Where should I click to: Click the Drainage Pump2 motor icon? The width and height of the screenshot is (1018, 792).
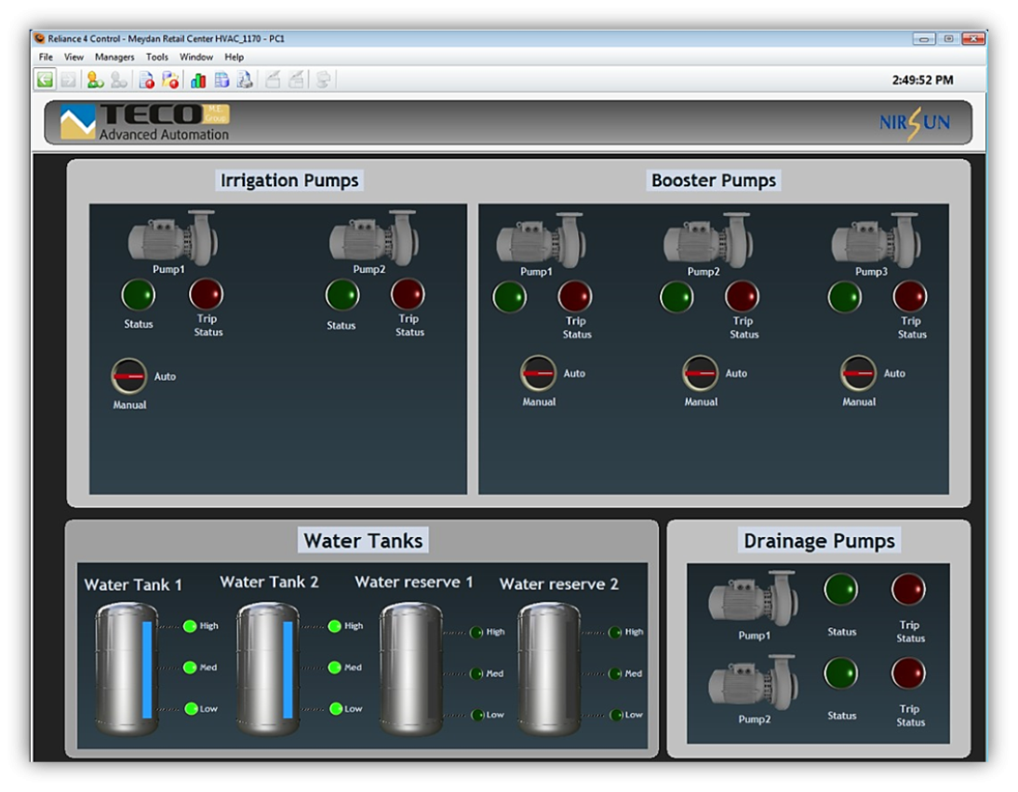click(753, 683)
